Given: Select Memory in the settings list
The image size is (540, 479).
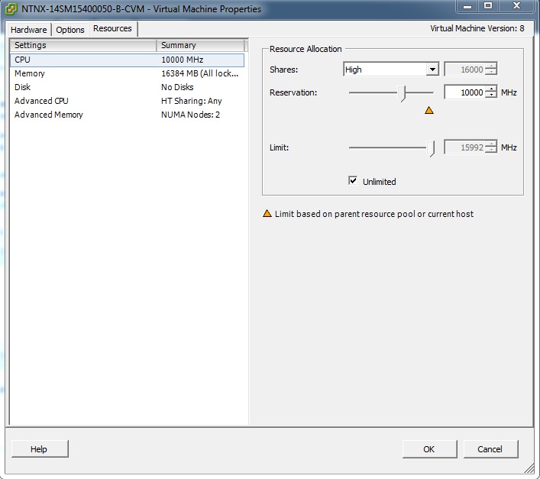Looking at the screenshot, I should (x=30, y=73).
